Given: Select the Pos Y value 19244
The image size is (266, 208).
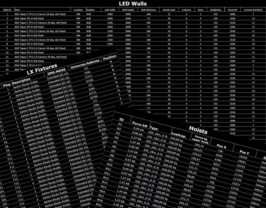Looking at the screenshot, I should [243, 157].
